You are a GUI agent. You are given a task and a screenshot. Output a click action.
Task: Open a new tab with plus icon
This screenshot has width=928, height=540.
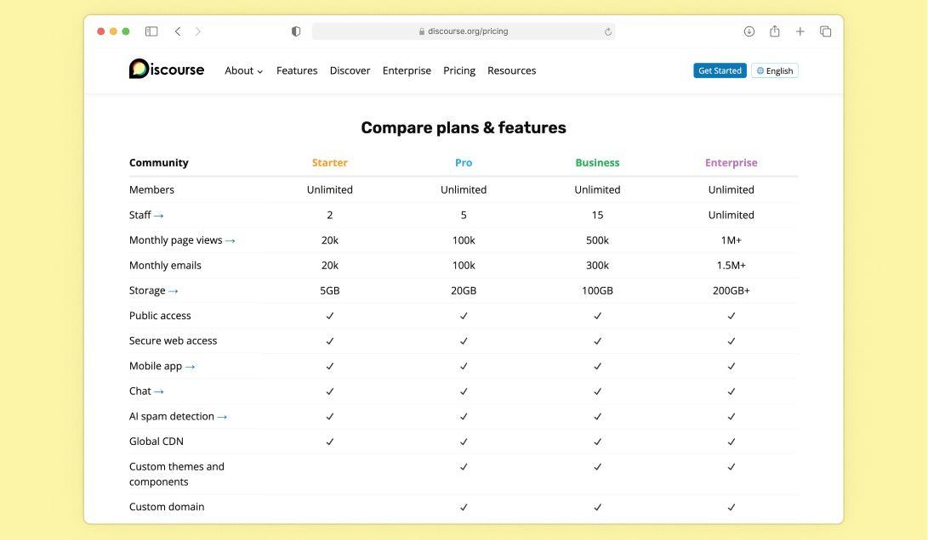(800, 31)
